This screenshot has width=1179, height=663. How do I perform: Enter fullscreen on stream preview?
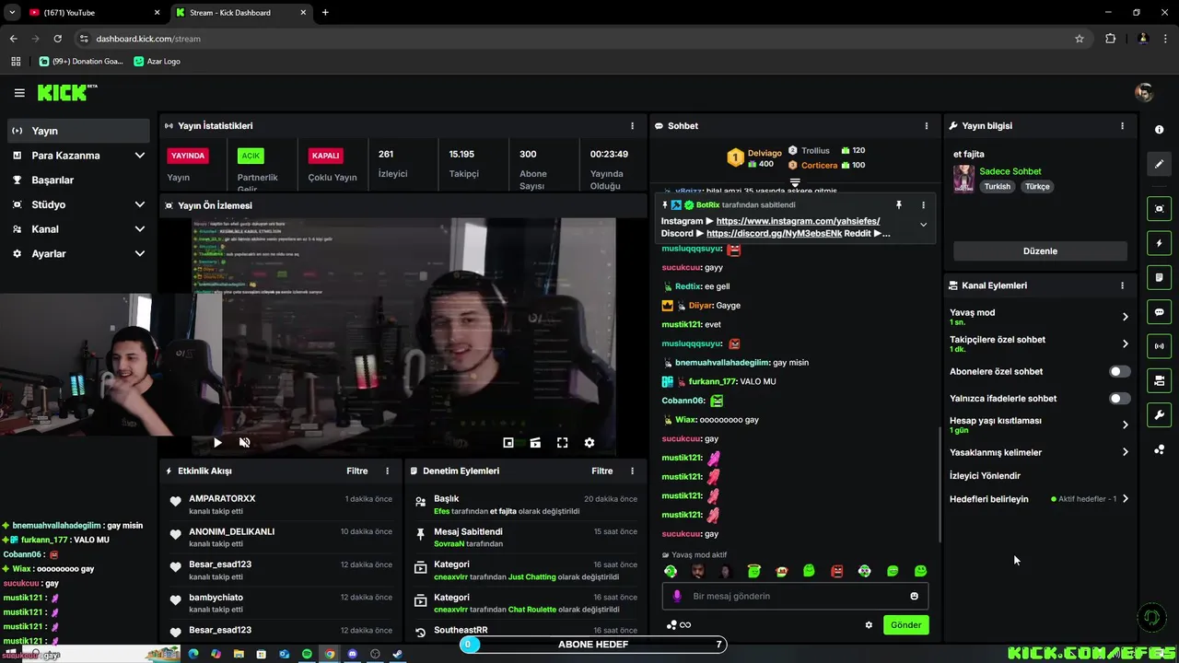tap(563, 443)
